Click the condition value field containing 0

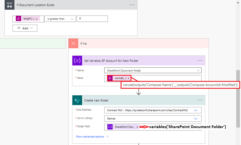(x=92, y=19)
